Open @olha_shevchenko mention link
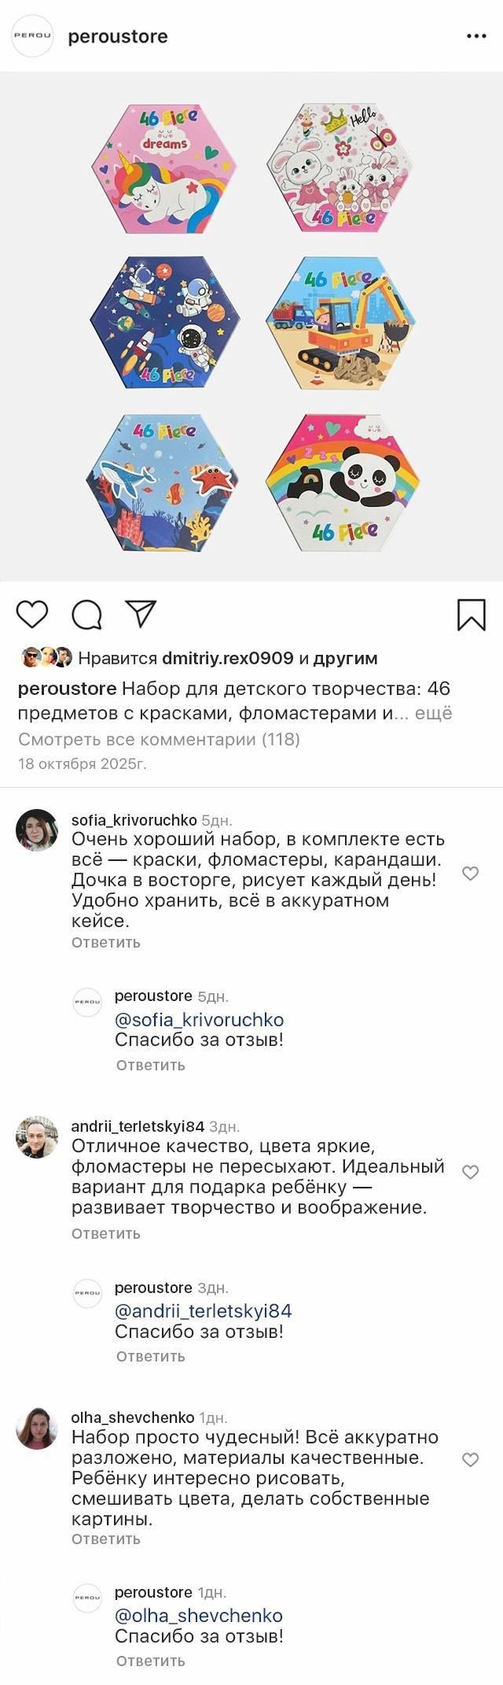The width and height of the screenshot is (503, 1685). (x=198, y=1615)
